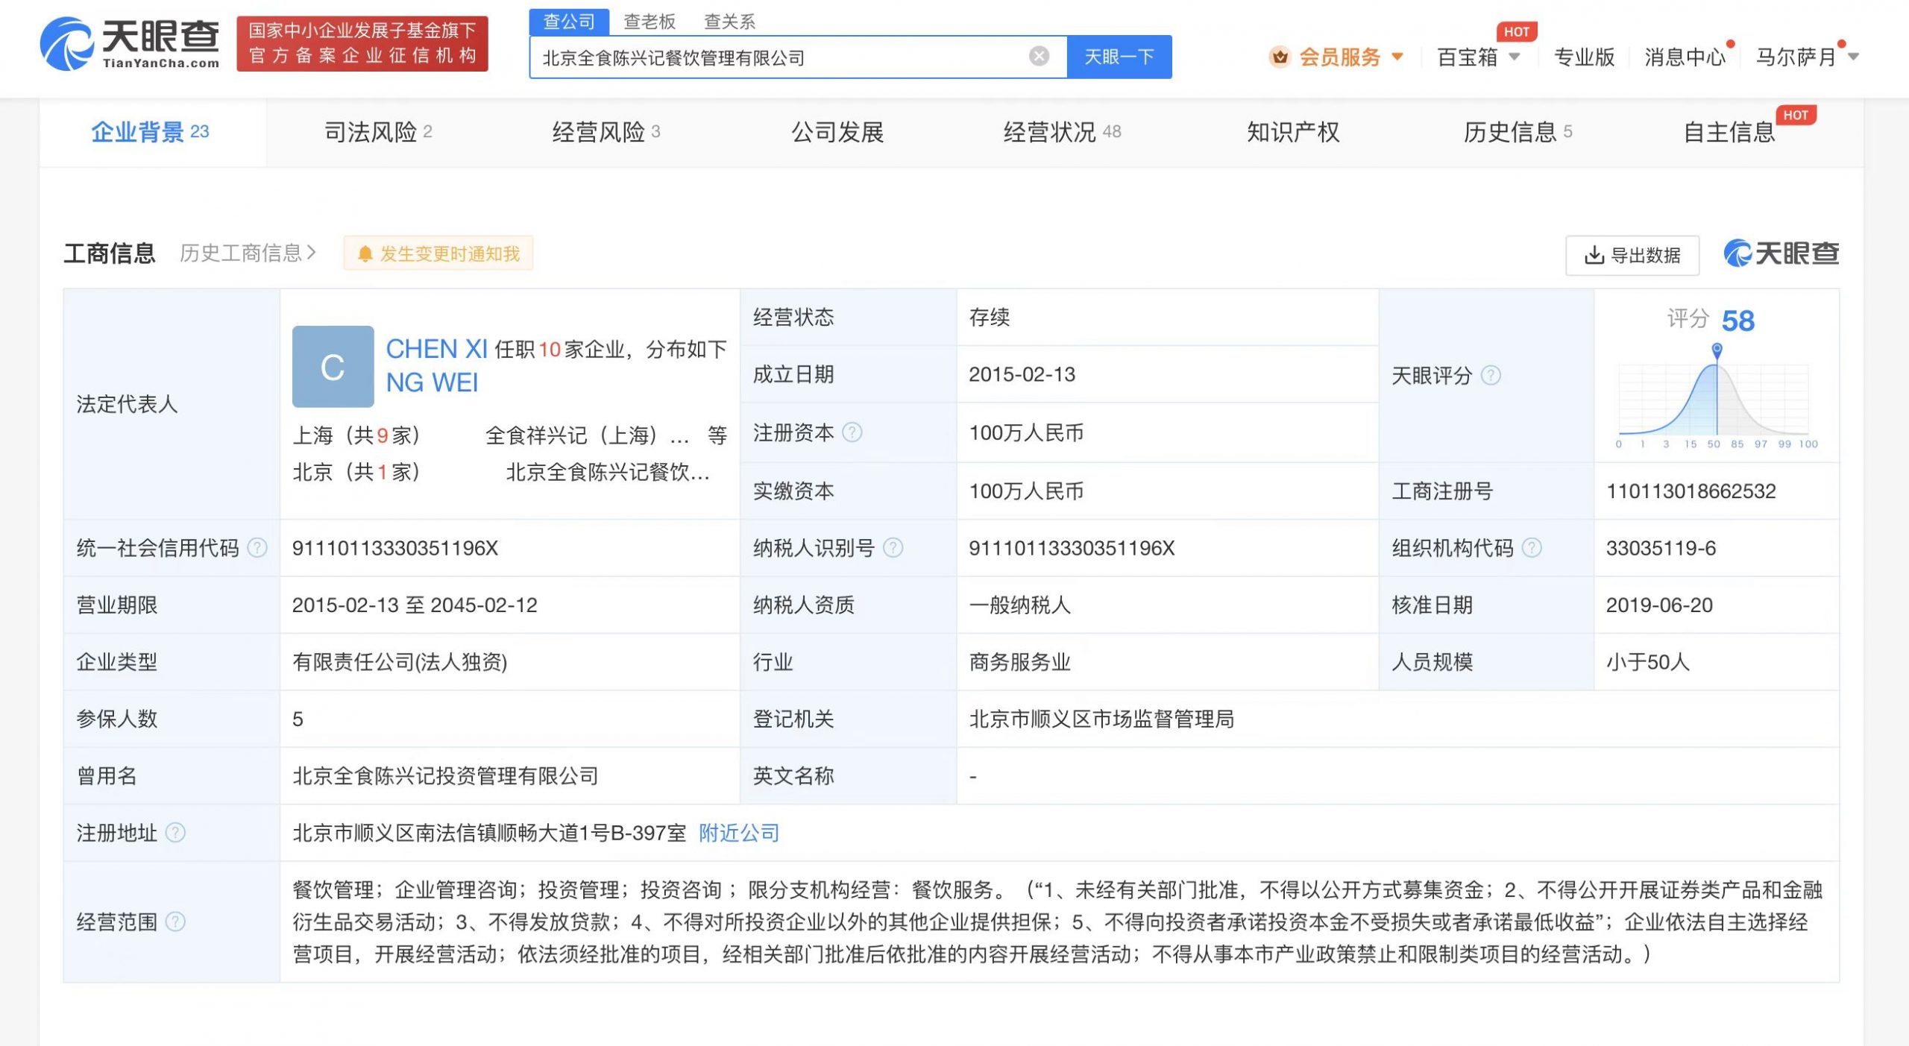This screenshot has width=1909, height=1046.
Task: Click the blue C avatar thumbnail
Action: (x=333, y=366)
